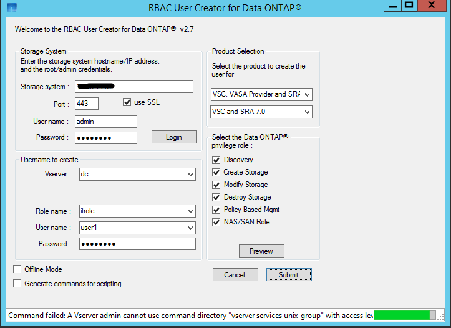451x328 pixels.
Task: Toggle the use SSL checkbox
Action: (127, 102)
